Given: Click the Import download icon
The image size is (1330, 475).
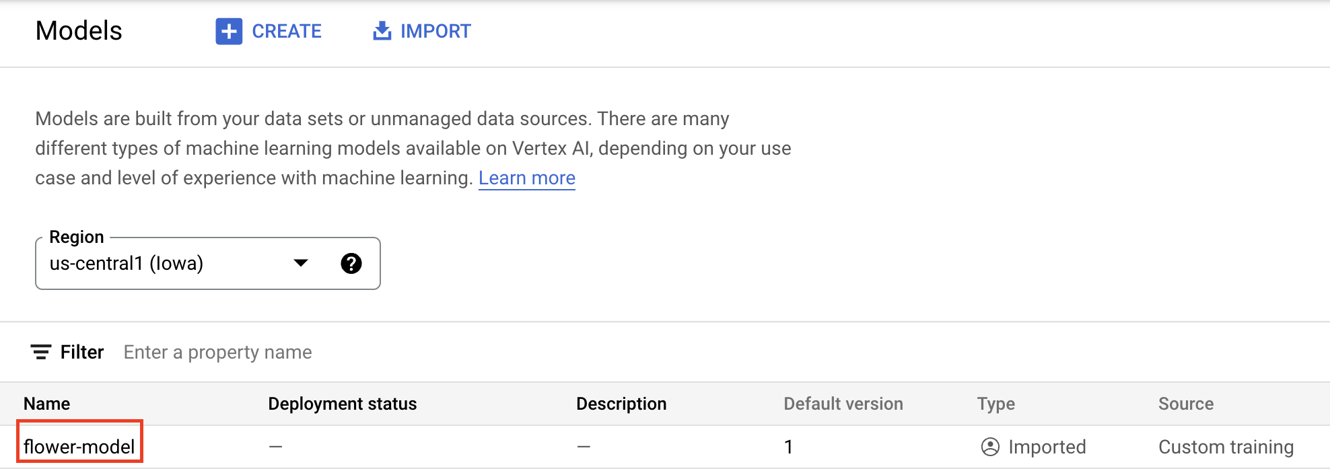Looking at the screenshot, I should [382, 31].
